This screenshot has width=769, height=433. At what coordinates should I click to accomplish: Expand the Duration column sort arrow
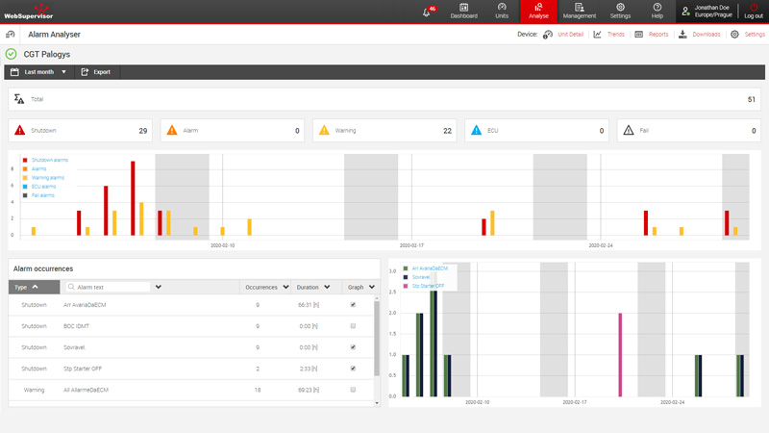[327, 287]
